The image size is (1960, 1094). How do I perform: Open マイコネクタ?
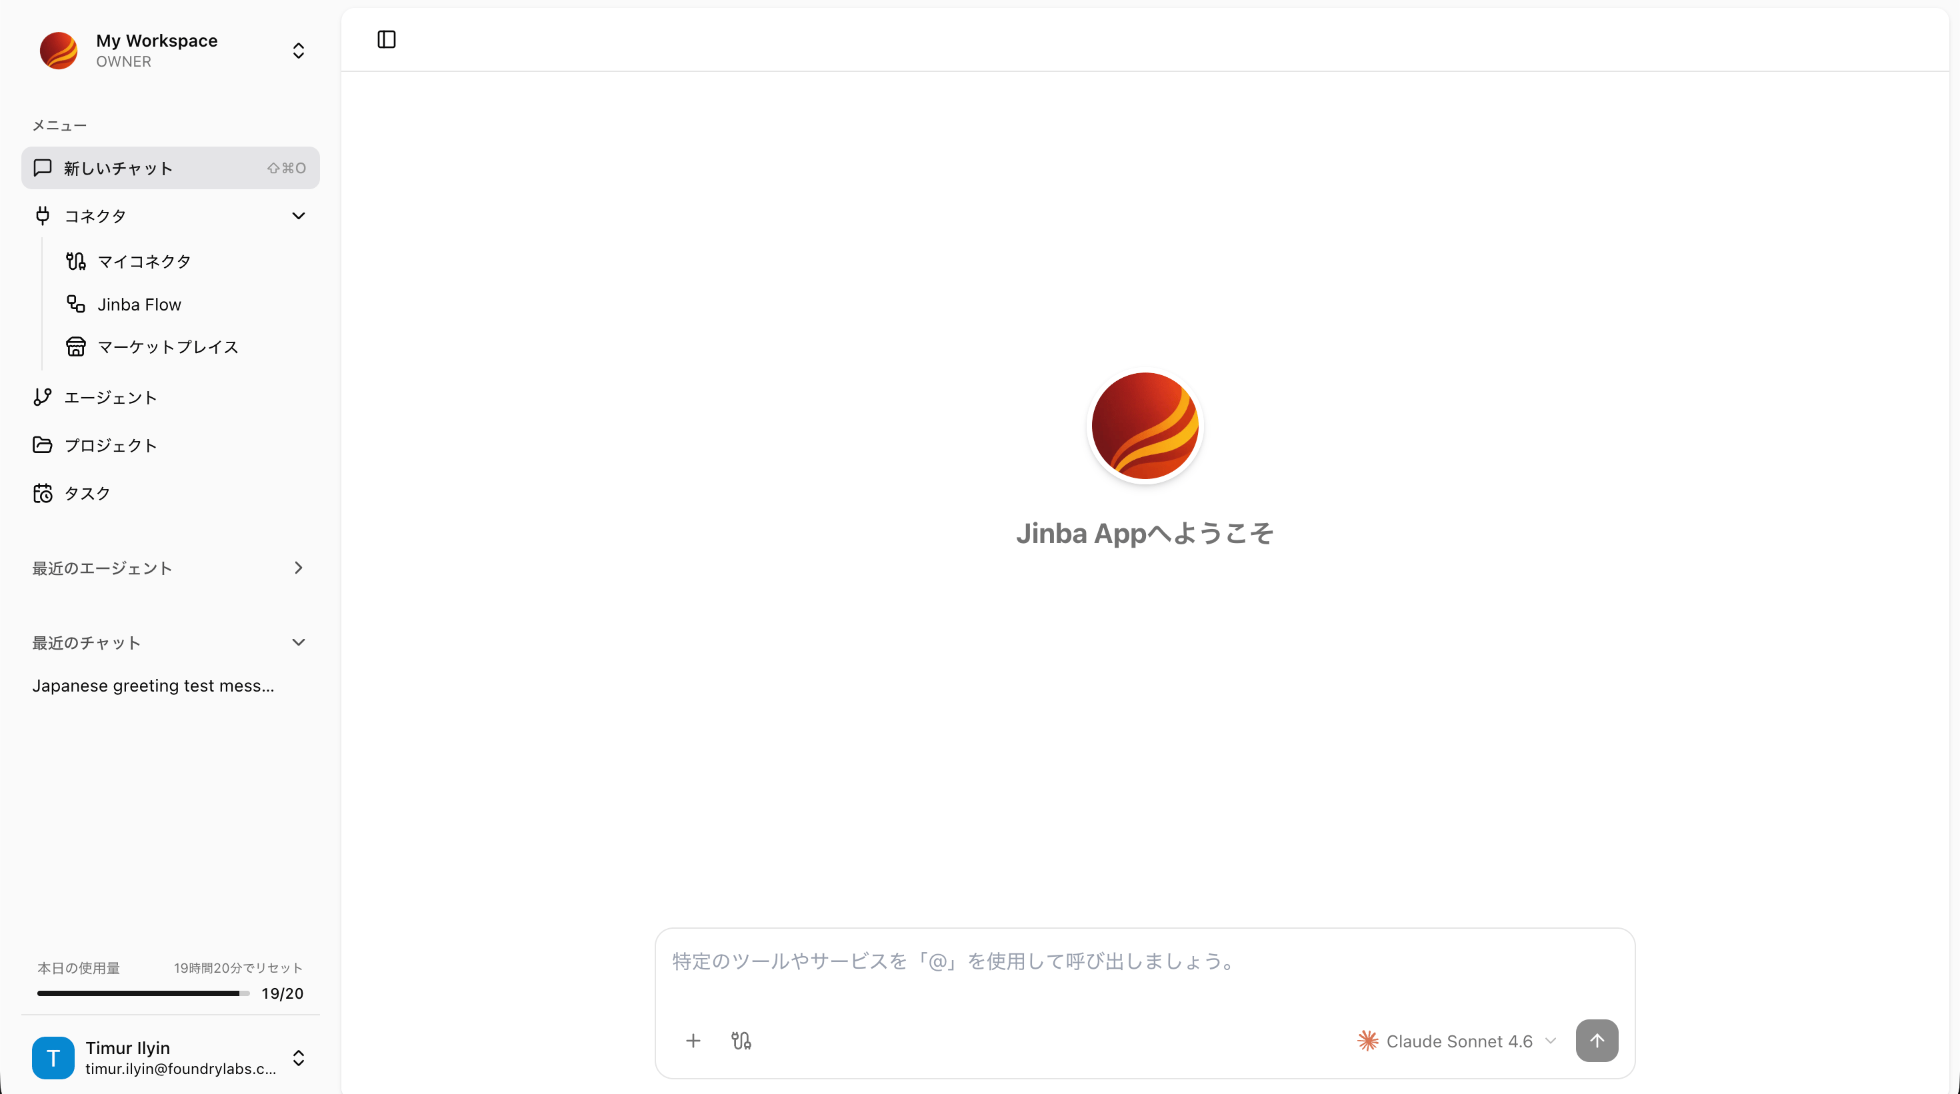(187, 262)
